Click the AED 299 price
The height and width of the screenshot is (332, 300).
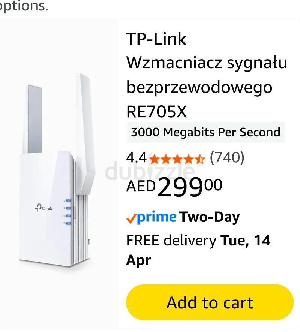pos(174,187)
